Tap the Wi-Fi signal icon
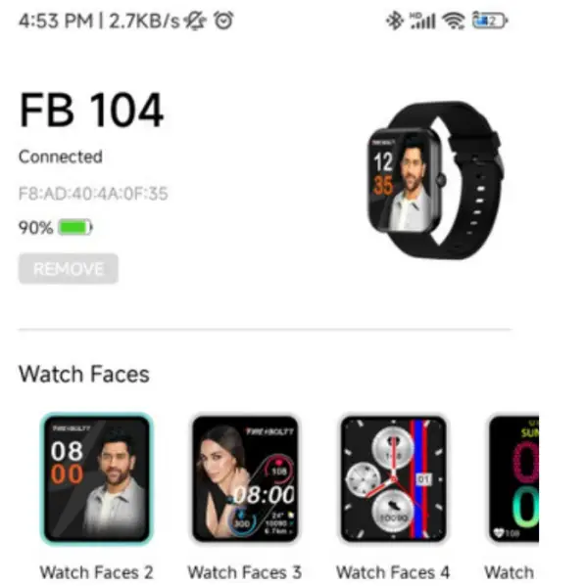 (454, 21)
